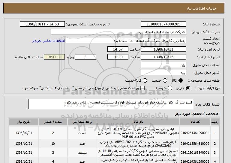Screen dimensions: 231x163
Task: Select the جزیی purchase type radio
Action: (188, 88)
